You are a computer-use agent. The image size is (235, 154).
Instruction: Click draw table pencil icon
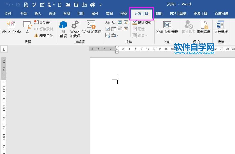42,5
